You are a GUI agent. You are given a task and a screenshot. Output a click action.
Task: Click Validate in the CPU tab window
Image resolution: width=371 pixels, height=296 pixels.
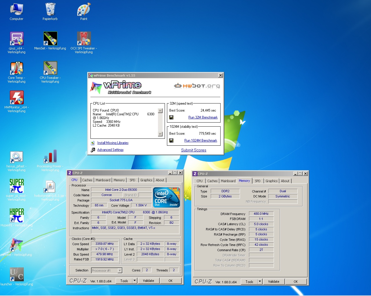point(148,281)
